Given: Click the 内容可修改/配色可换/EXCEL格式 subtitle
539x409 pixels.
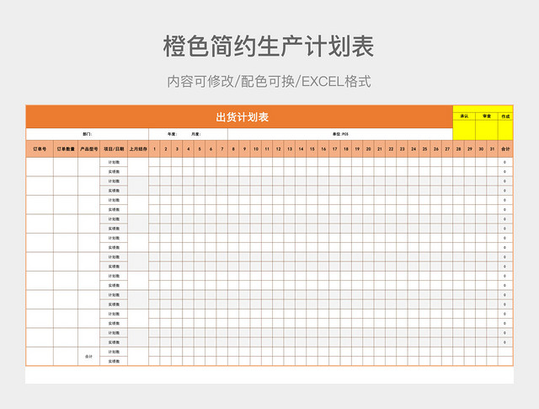Looking at the screenshot, I should (269, 82).
